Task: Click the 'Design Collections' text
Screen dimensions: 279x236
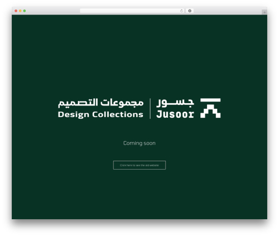Action: pyautogui.click(x=100, y=114)
